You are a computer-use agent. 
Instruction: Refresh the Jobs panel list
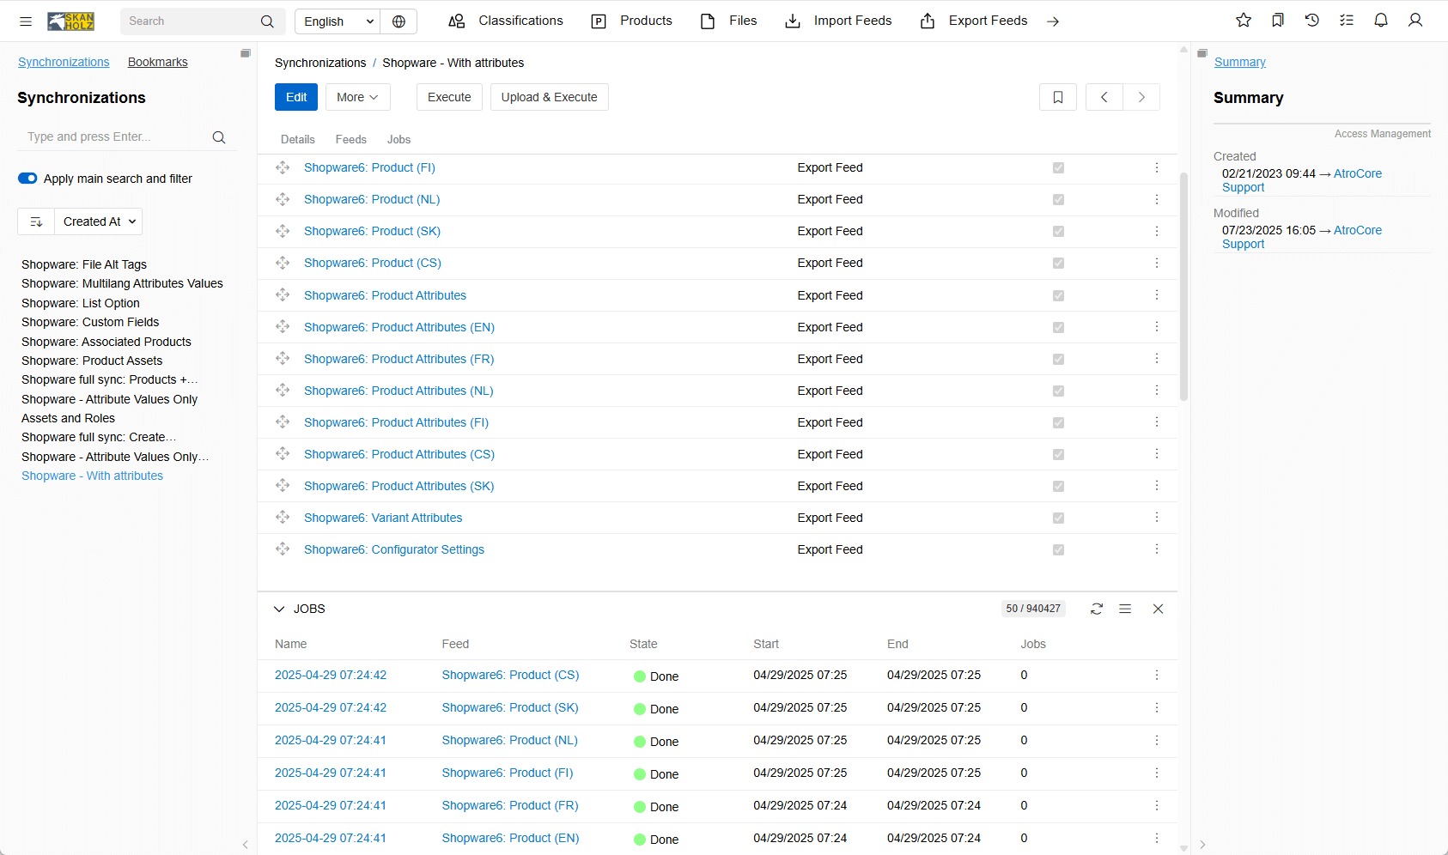1097,609
